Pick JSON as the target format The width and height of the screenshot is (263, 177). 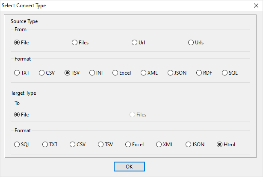pyautogui.click(x=189, y=145)
